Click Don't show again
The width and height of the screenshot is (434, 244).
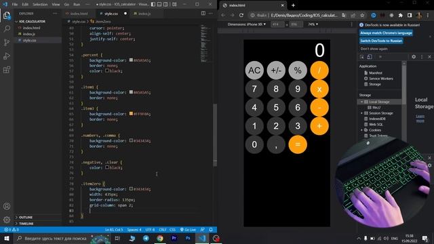(x=374, y=49)
